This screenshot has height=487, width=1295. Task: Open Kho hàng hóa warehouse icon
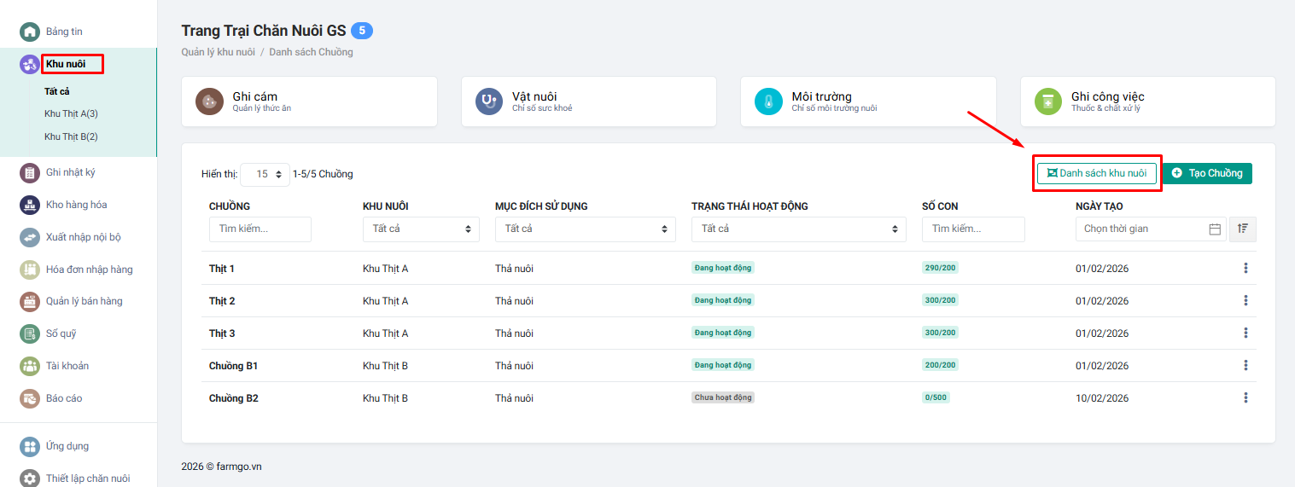(x=30, y=205)
